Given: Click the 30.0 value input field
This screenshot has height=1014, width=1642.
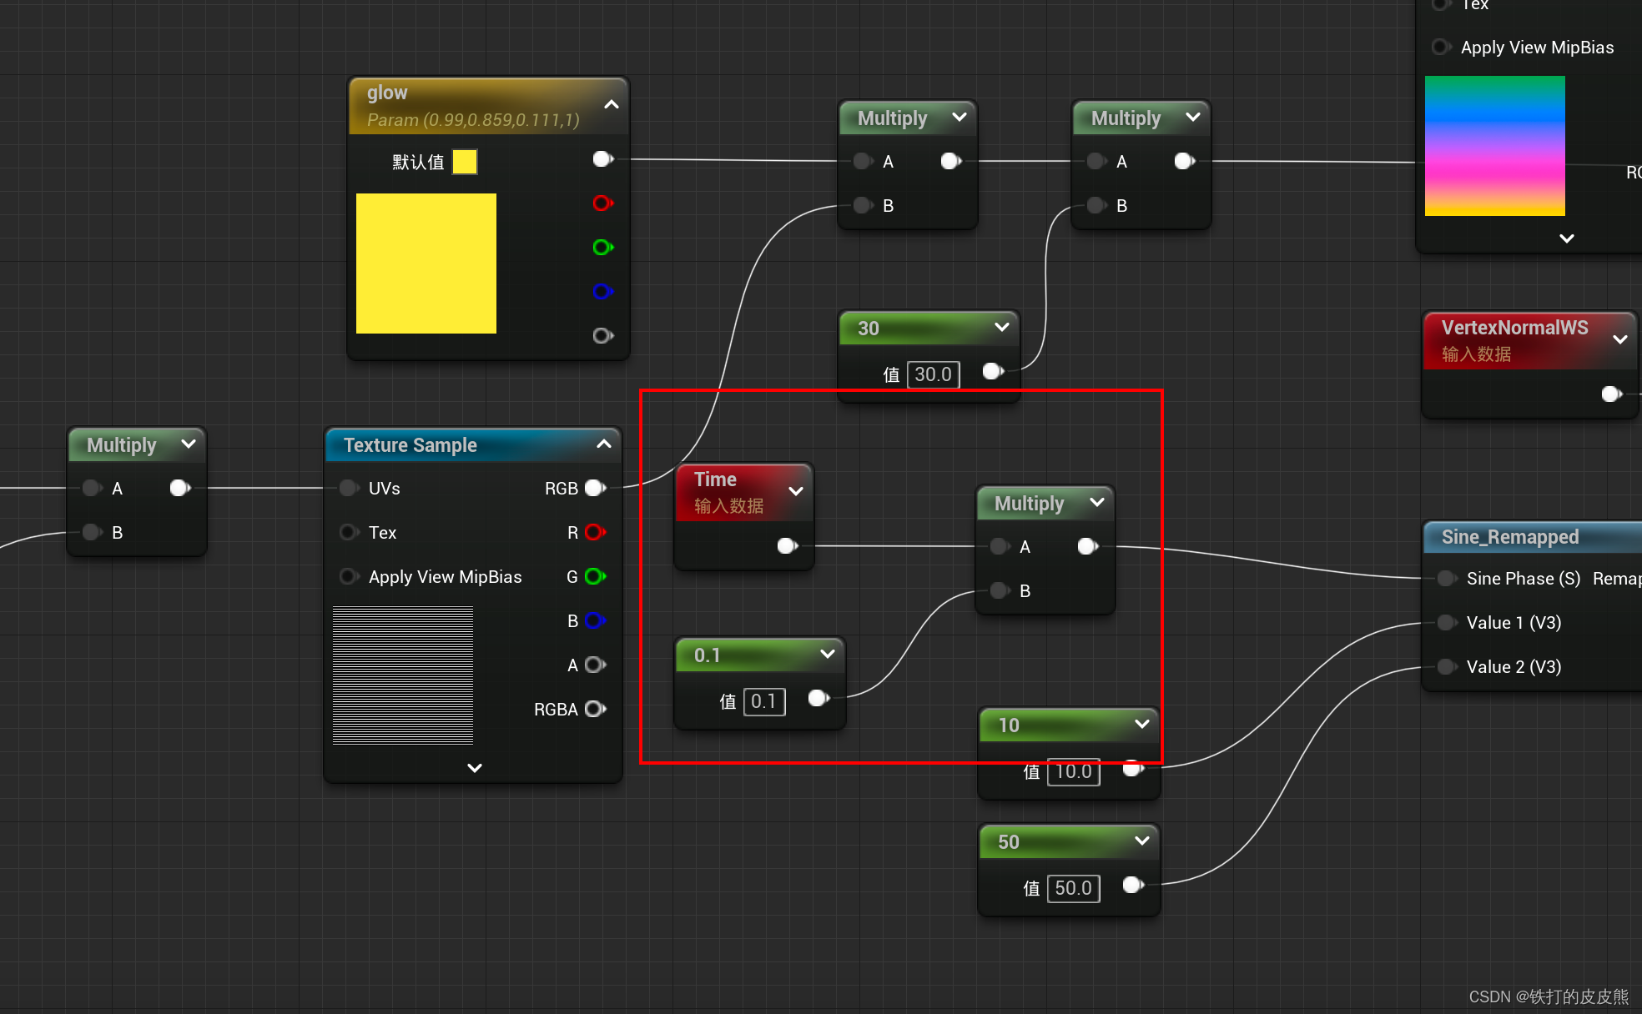Looking at the screenshot, I should [x=933, y=374].
